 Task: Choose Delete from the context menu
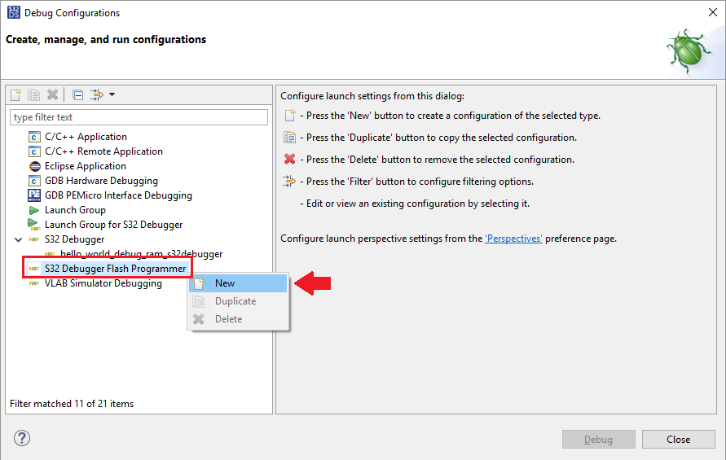pyautogui.click(x=228, y=319)
